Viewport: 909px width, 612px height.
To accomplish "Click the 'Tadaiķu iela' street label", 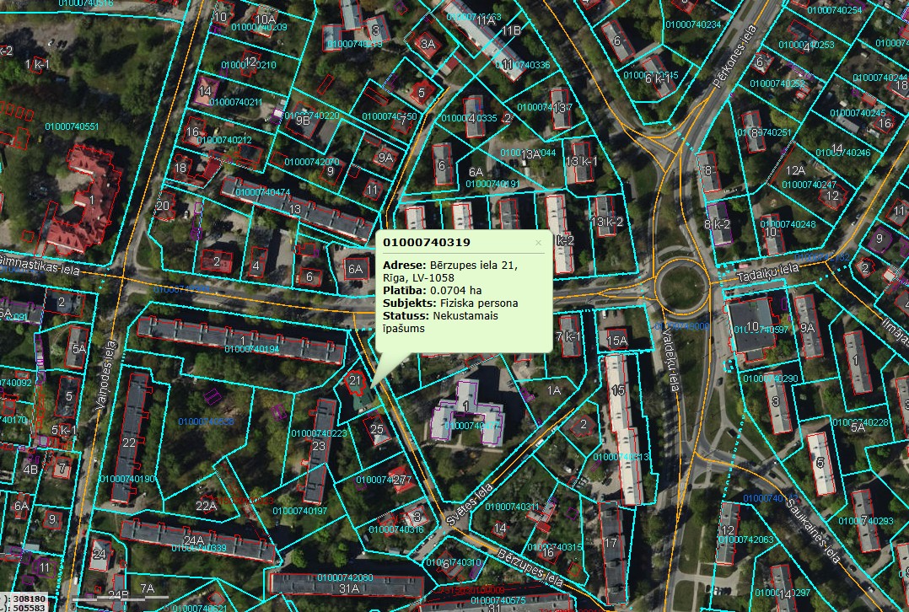I will click(768, 272).
